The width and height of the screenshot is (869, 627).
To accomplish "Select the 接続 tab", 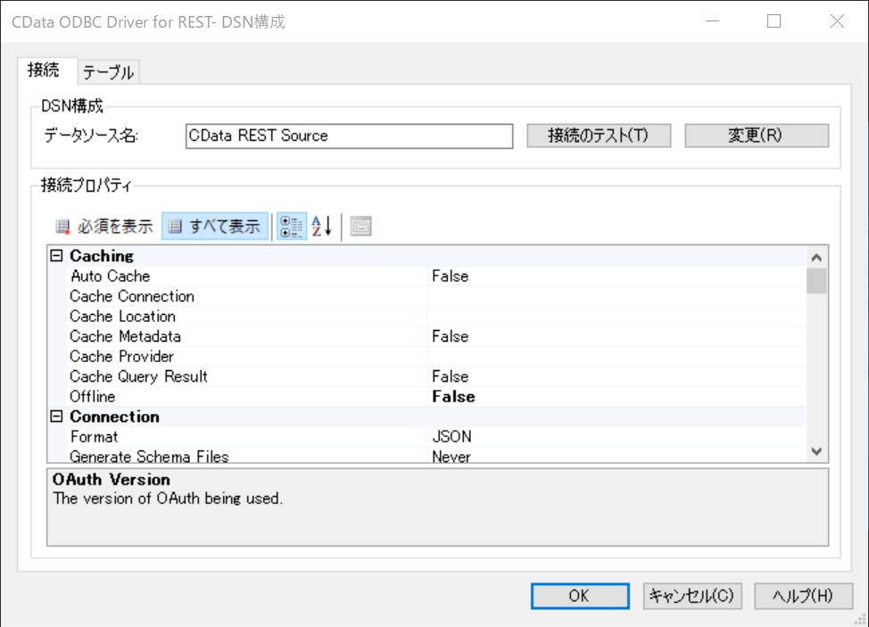I will tap(46, 70).
